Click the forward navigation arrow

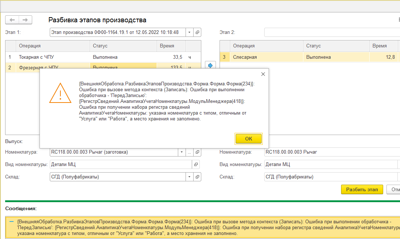tap(25, 20)
